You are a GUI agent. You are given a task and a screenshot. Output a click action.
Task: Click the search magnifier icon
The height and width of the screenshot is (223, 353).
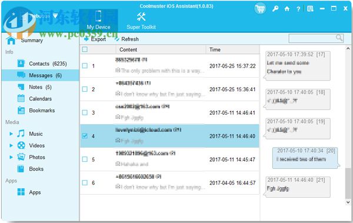click(339, 38)
